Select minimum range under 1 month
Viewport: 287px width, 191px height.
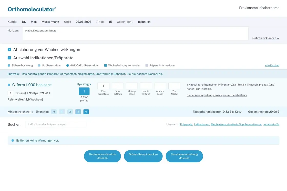pos(54,112)
